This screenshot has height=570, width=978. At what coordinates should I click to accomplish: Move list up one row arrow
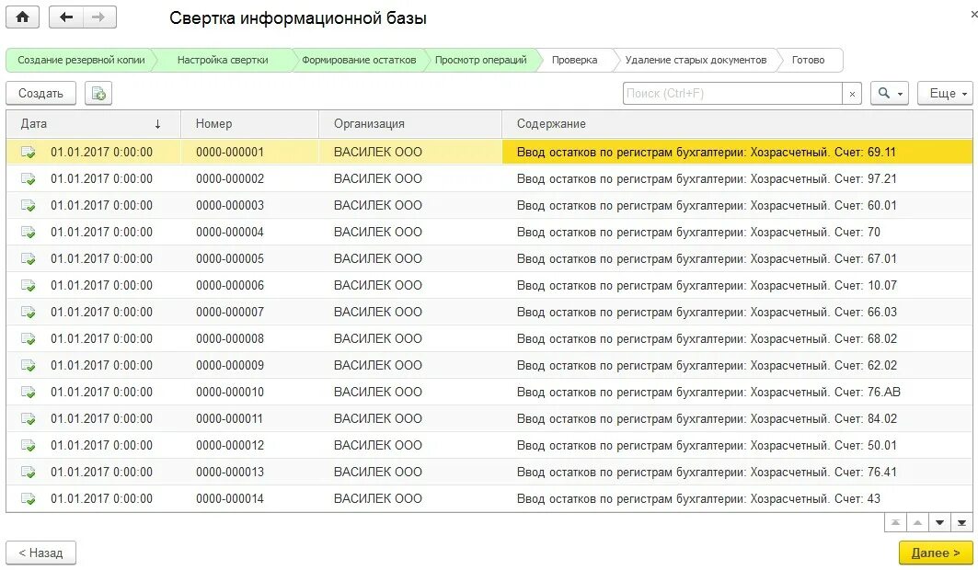(x=917, y=523)
